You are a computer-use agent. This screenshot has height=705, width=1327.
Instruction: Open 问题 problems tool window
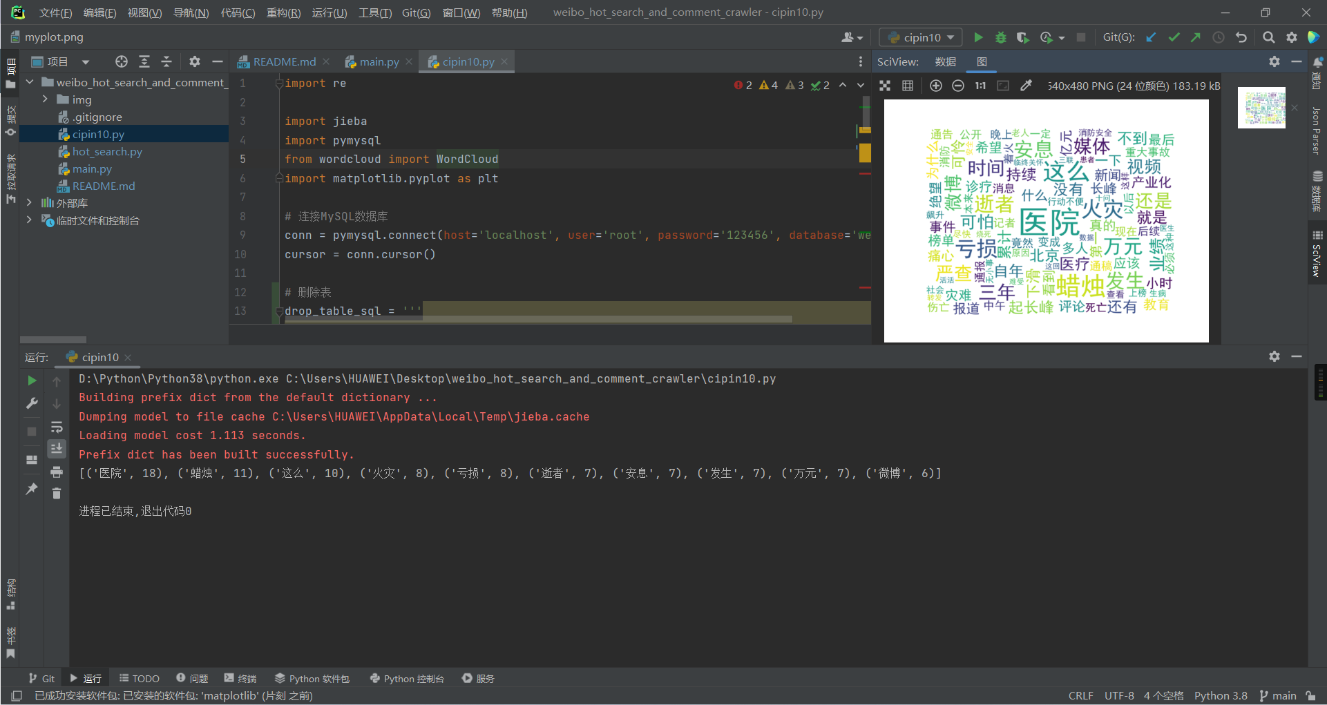click(x=192, y=679)
